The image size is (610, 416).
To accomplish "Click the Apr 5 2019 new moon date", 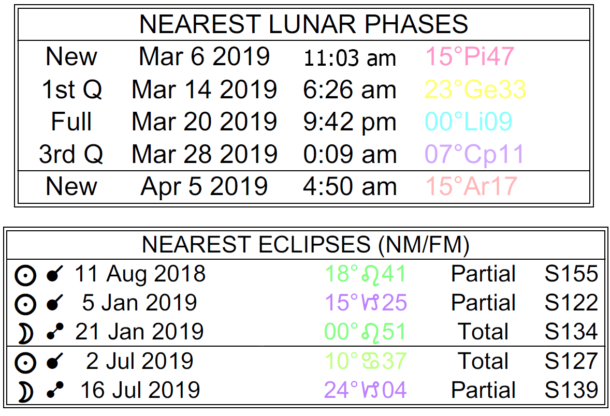I will [x=204, y=186].
